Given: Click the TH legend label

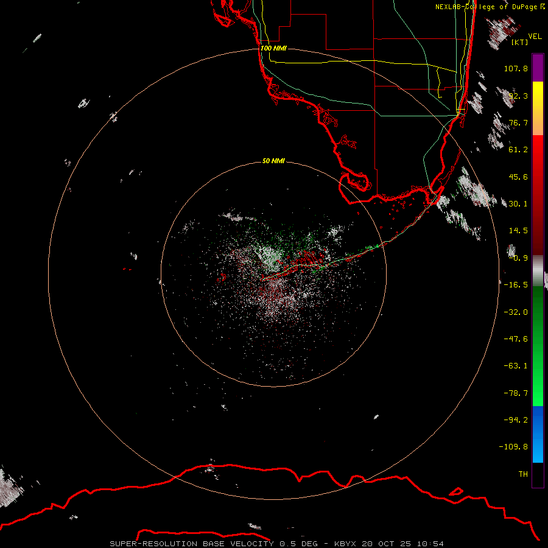Looking at the screenshot, I should click(523, 474).
